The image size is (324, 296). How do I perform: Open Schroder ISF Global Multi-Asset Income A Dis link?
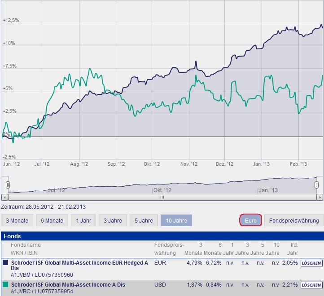click(x=68, y=285)
